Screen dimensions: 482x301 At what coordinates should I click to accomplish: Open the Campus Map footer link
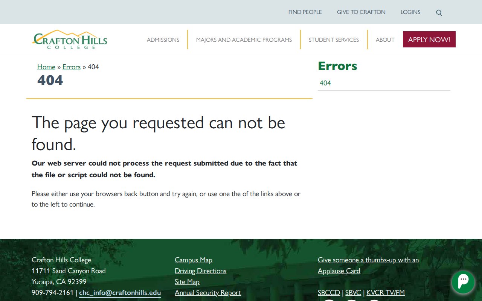(x=193, y=260)
